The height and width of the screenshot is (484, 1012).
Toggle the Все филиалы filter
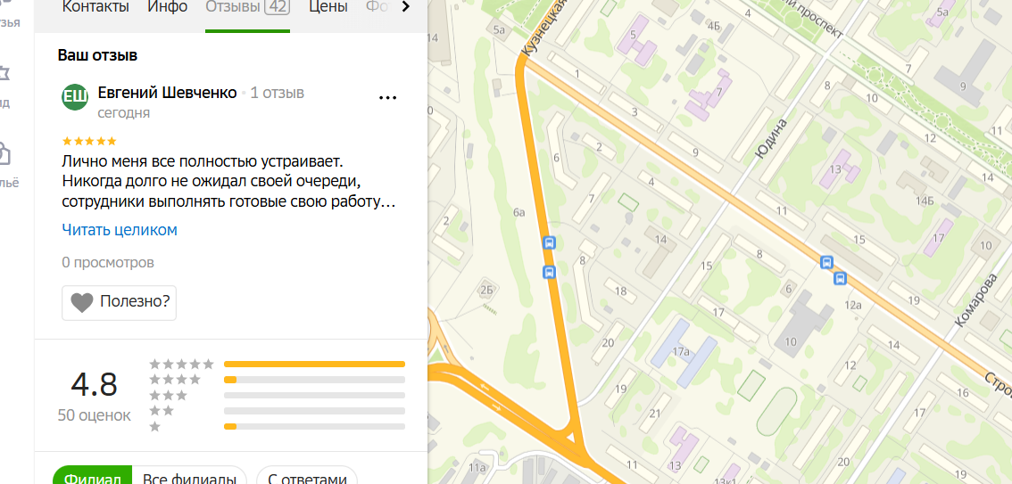pyautogui.click(x=189, y=478)
